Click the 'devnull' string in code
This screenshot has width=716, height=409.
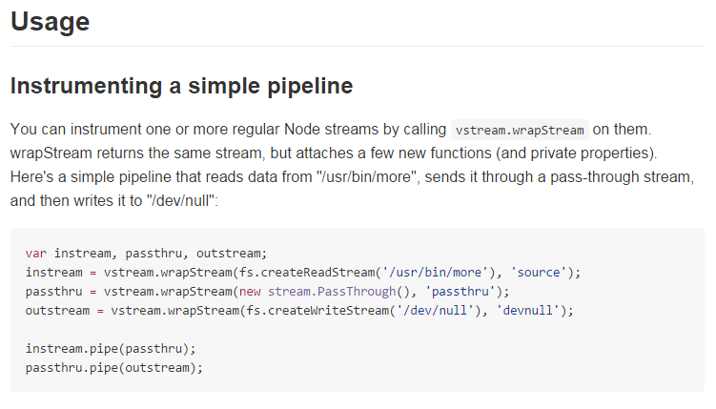coord(528,311)
